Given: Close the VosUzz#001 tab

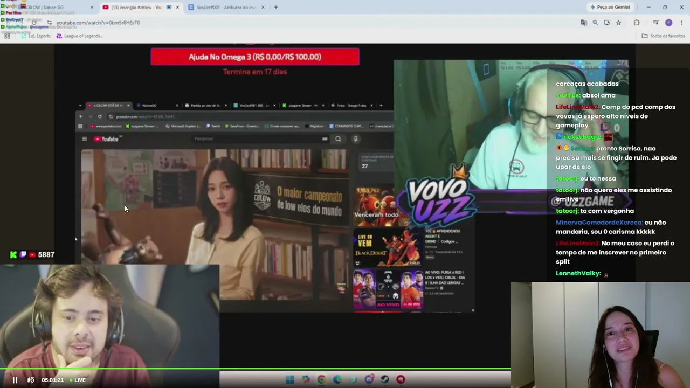Looking at the screenshot, I should [x=263, y=8].
